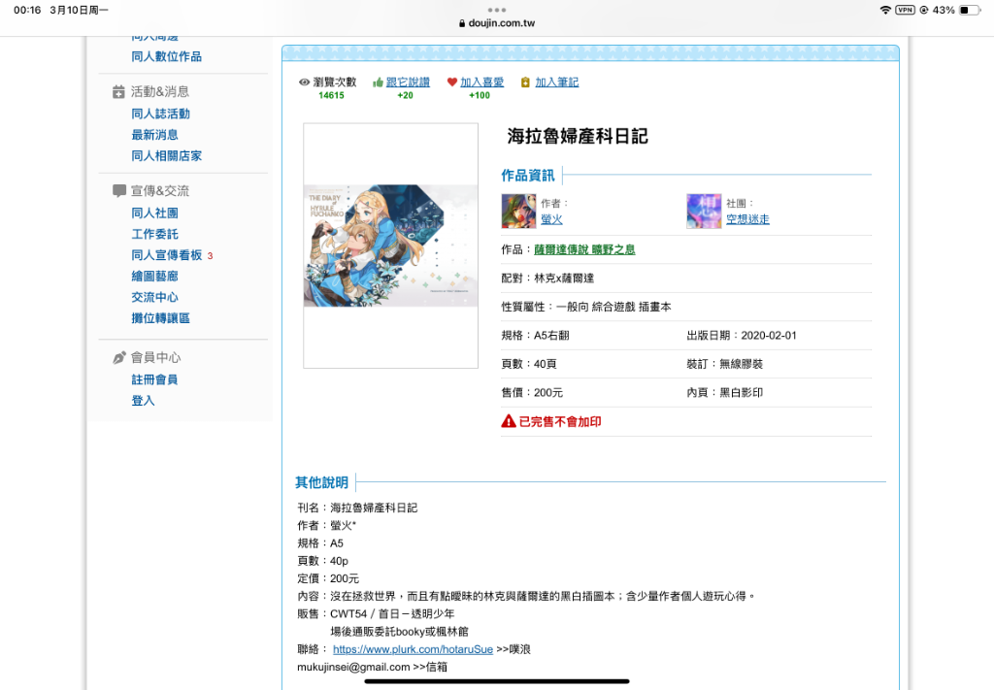Click the 販售：CWT54 sale info line
Viewport: 994px width, 690px height.
[376, 614]
